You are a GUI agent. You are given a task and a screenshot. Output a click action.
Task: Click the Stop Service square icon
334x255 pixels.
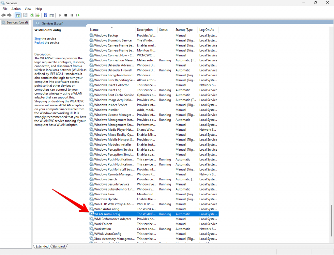coord(66,15)
